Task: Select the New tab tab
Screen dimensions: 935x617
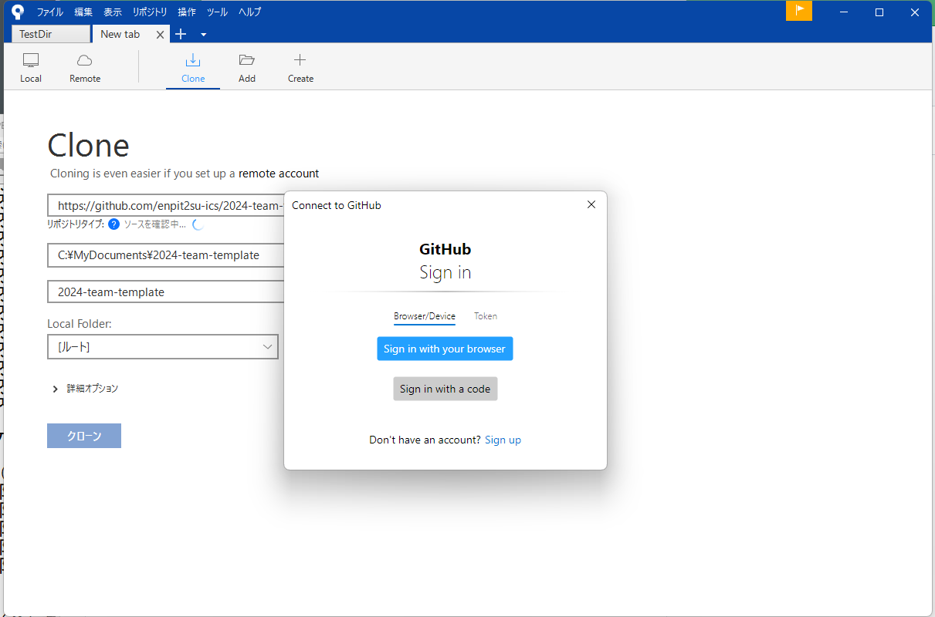Action: point(120,34)
